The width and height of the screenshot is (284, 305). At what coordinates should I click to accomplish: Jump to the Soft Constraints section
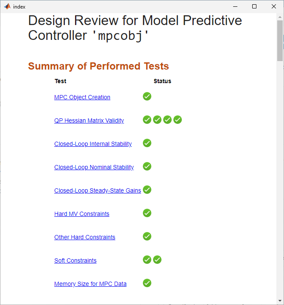click(x=75, y=260)
